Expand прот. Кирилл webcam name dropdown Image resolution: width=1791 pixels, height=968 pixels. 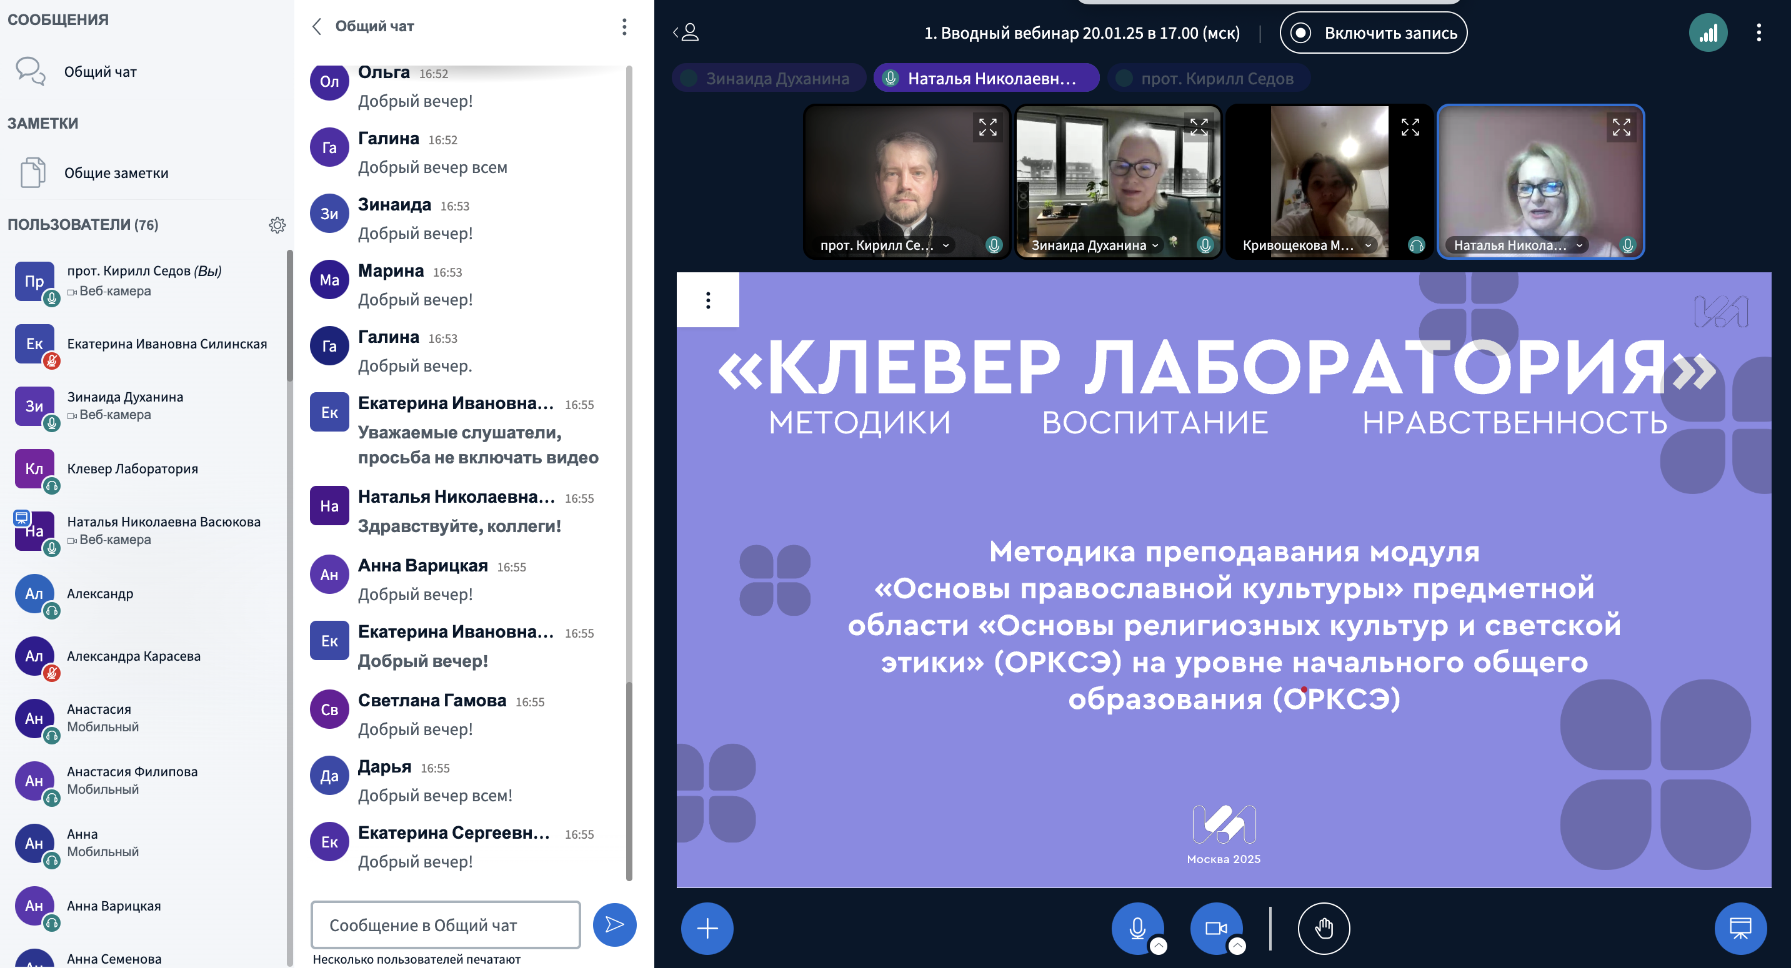(945, 245)
